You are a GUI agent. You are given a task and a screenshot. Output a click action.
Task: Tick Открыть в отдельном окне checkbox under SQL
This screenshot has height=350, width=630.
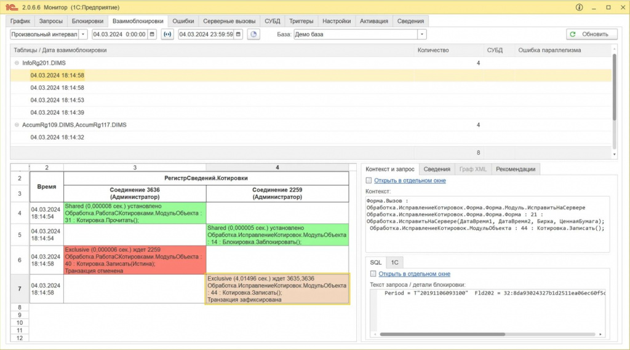click(373, 274)
